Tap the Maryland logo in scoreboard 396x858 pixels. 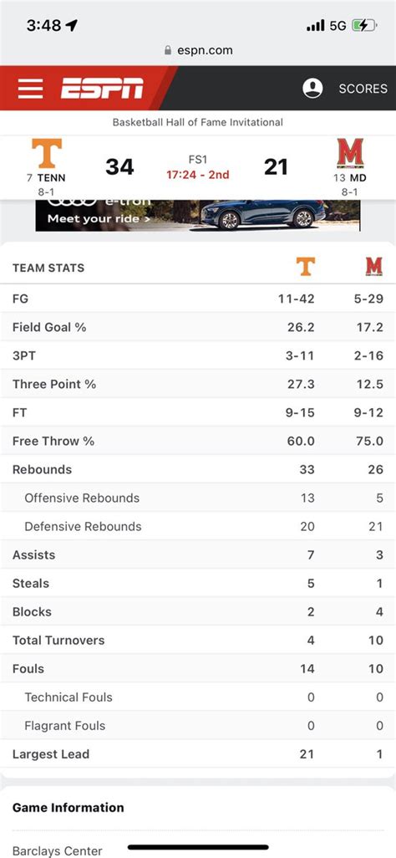coord(350,153)
